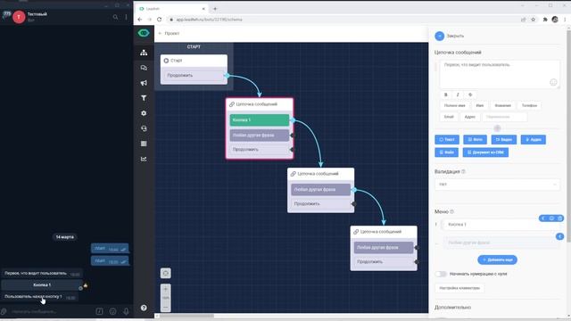Insert 'Адрес' variable
Viewport: 571px width, 321px height.
point(470,117)
